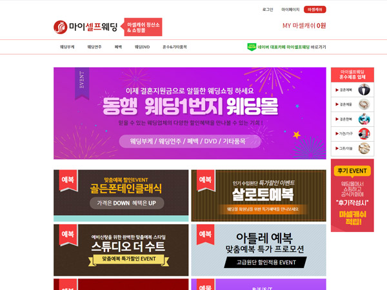Screen dimensions: 387x290
Task: Click the red arrow beside 결혼예물
Action: pos(337,104)
